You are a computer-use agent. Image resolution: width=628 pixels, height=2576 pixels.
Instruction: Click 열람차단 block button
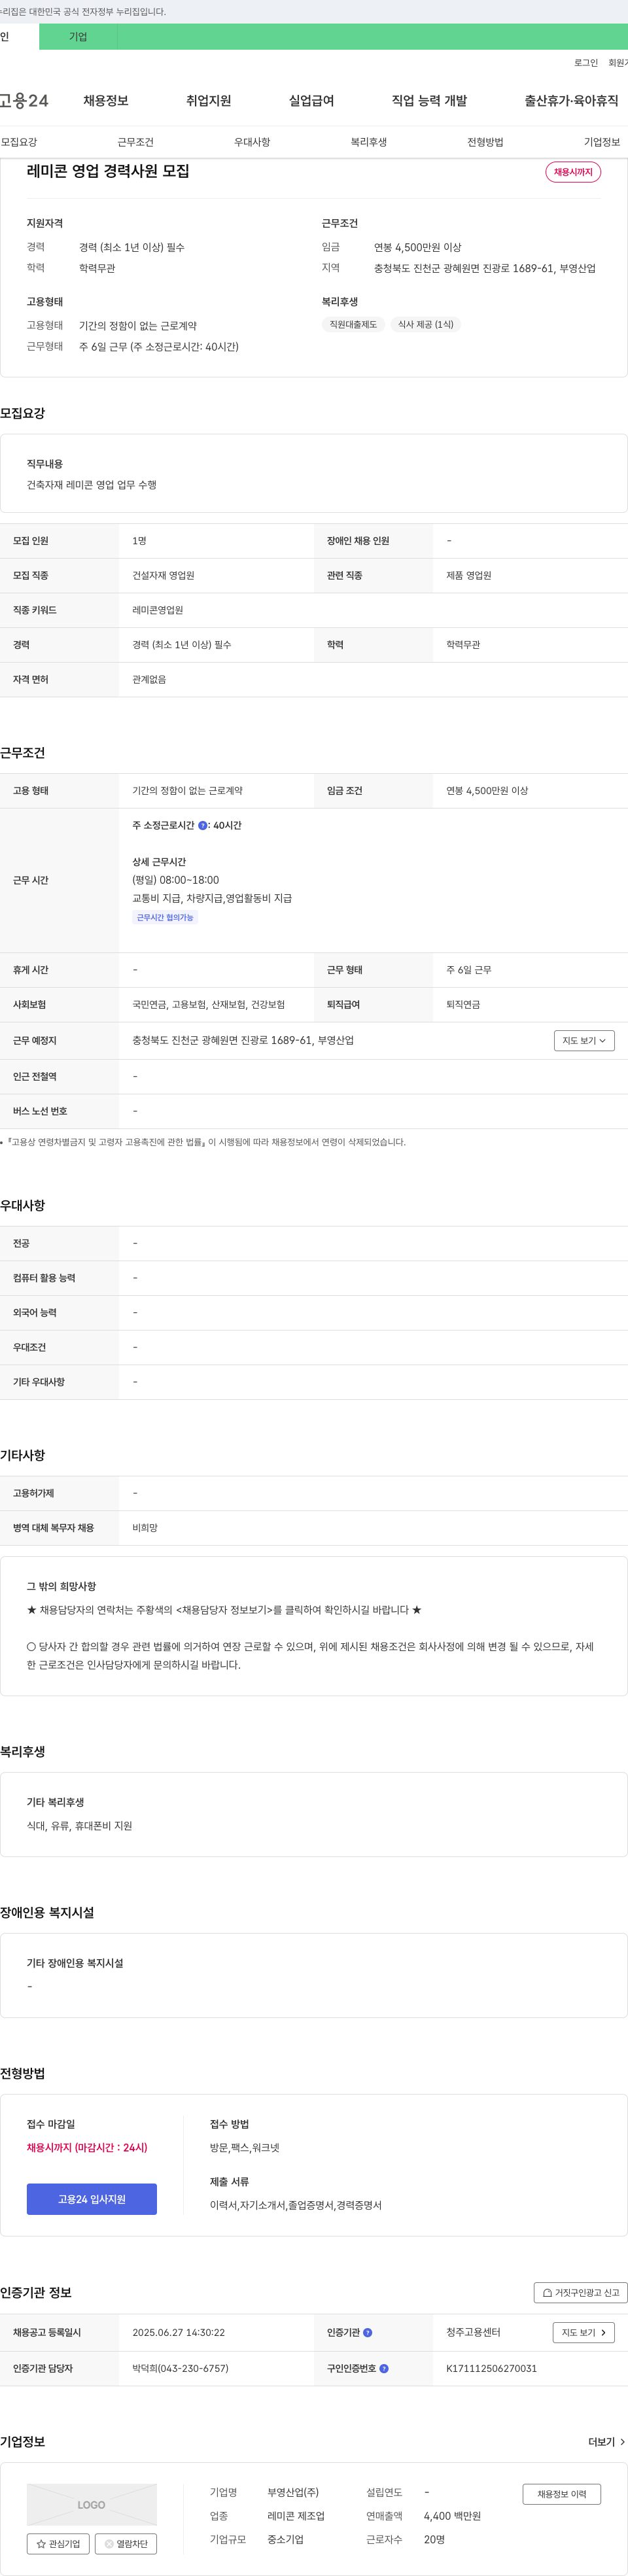tap(126, 2543)
